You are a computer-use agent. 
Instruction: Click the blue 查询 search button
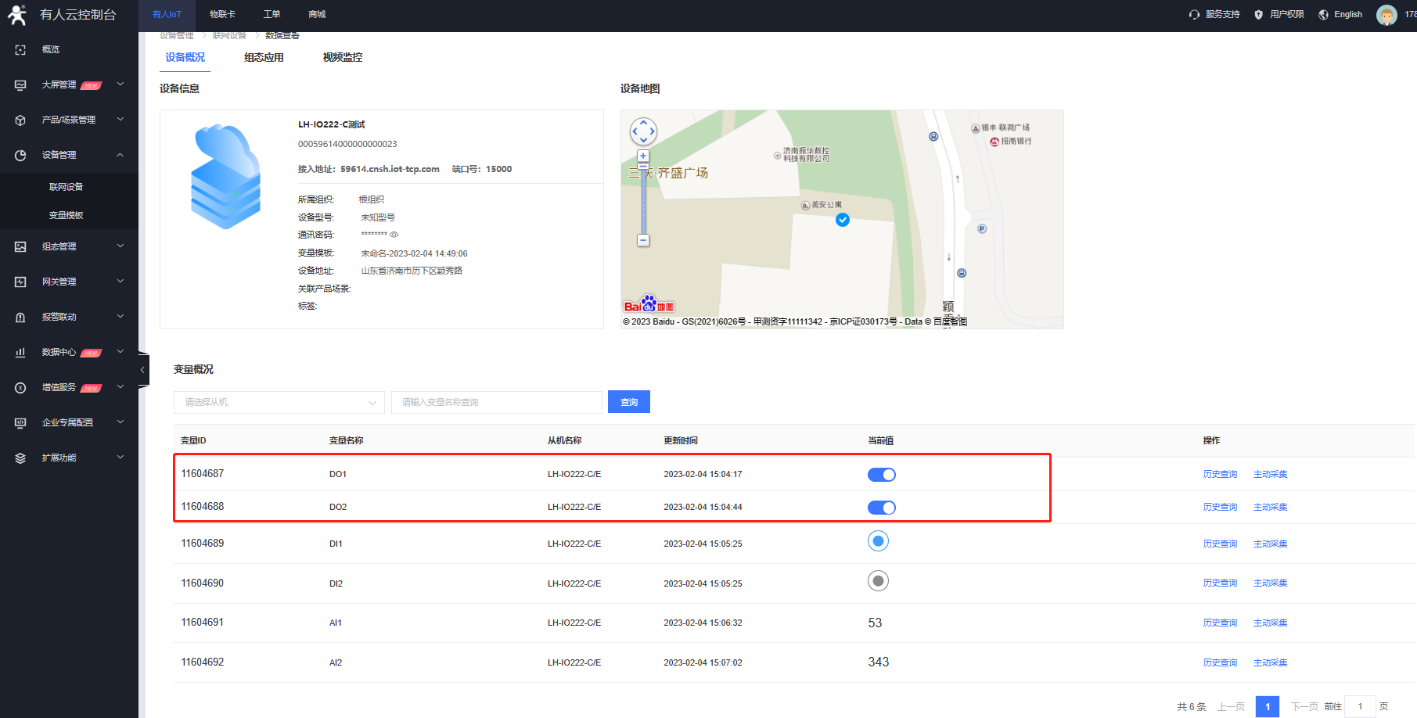(629, 402)
